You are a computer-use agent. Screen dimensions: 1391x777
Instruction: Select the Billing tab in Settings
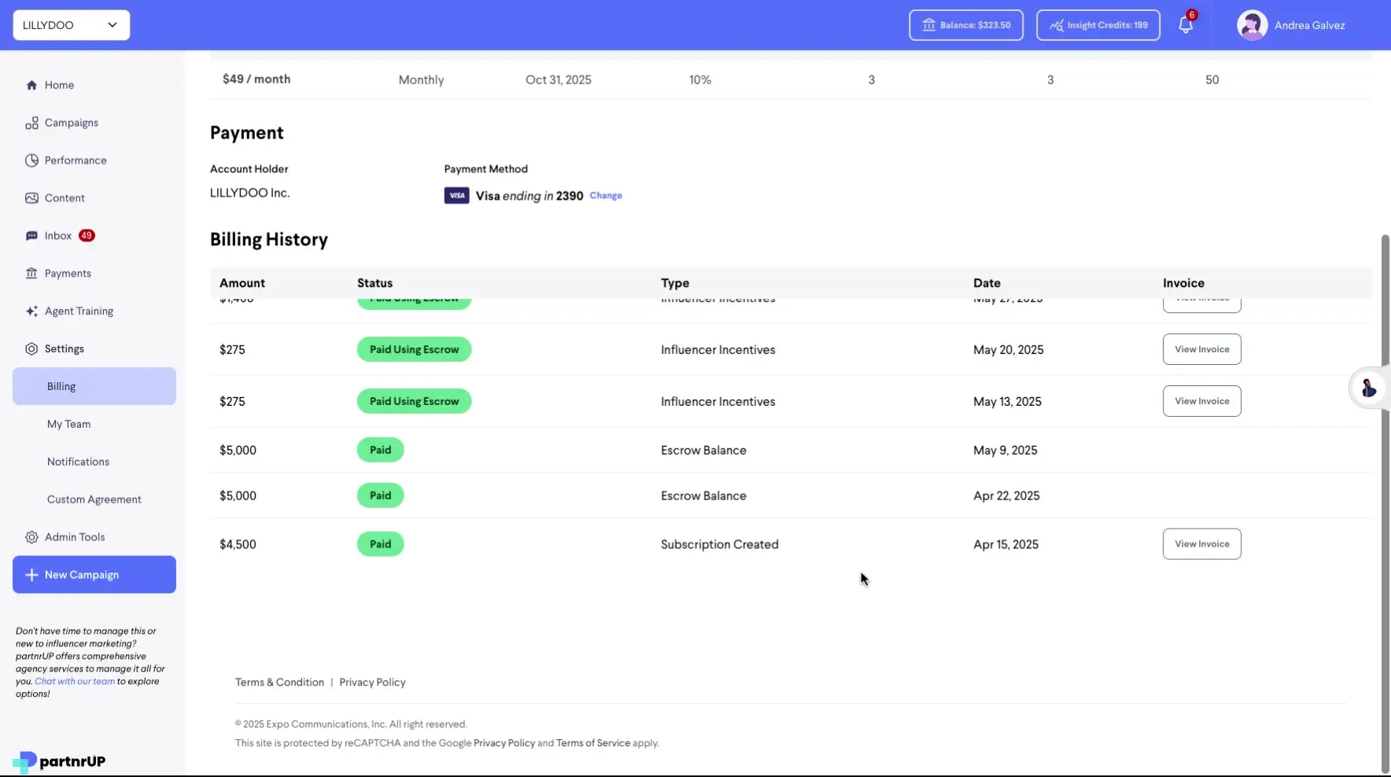click(60, 385)
